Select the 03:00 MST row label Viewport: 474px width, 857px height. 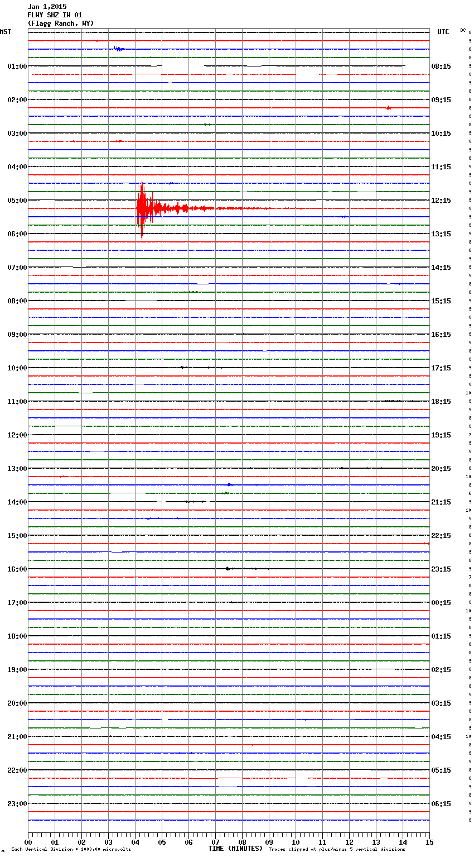click(17, 134)
